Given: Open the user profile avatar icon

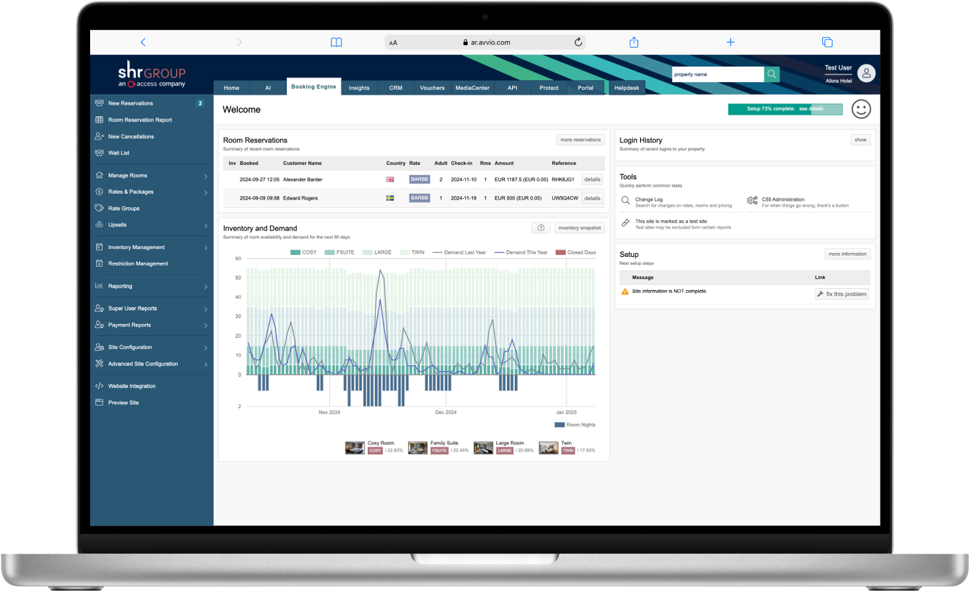Looking at the screenshot, I should point(866,74).
